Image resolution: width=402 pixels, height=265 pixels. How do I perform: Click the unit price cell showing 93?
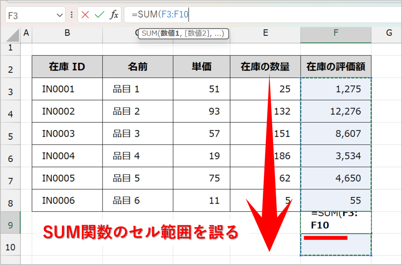202,111
